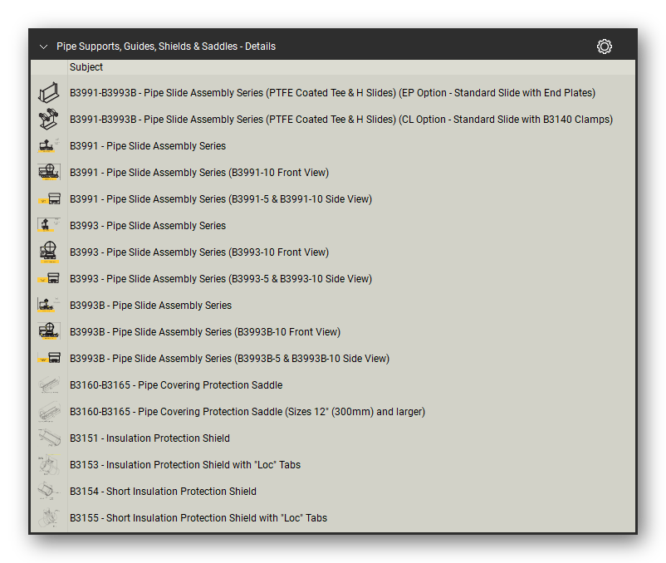Click panel title Pipe Supports, Guides, Shields & Saddles - Details

(166, 47)
